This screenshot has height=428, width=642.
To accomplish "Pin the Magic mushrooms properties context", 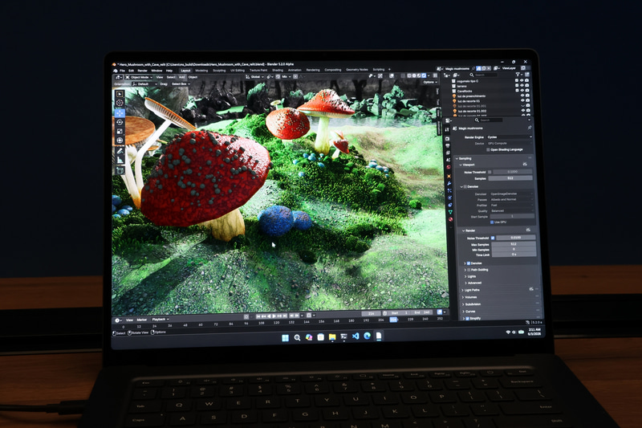I will point(530,128).
